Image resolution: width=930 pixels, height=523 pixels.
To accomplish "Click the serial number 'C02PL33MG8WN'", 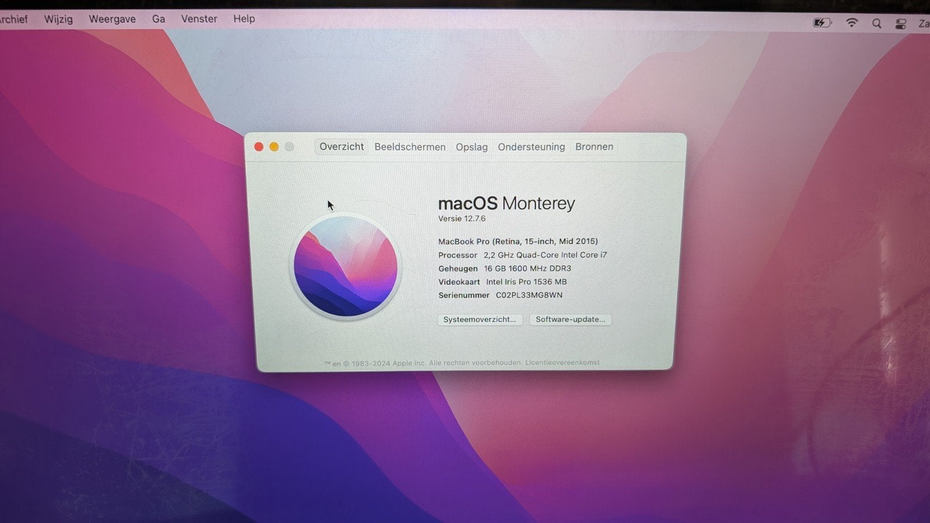I will 529,295.
